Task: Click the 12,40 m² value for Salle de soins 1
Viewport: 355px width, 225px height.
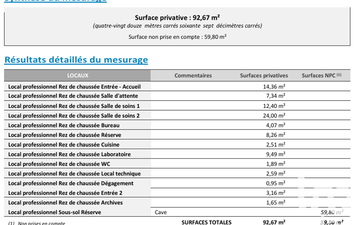Action: click(x=274, y=106)
